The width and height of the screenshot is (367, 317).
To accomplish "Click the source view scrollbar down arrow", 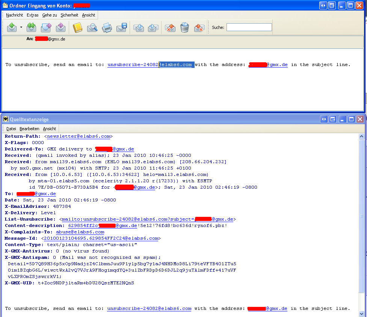I will click(x=361, y=314).
